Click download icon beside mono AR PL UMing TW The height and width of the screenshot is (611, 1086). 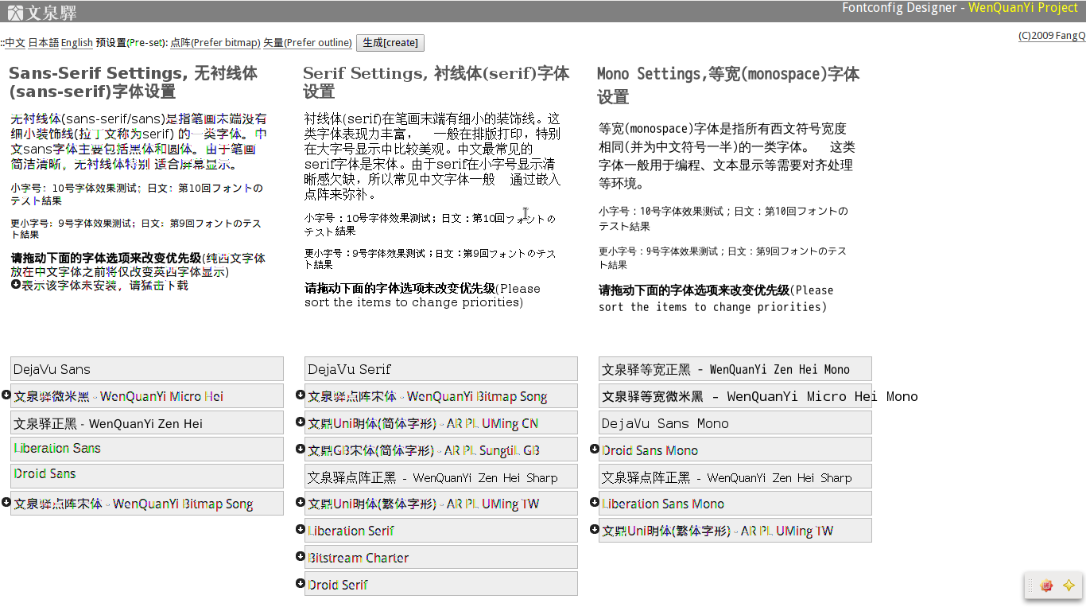[x=595, y=529]
